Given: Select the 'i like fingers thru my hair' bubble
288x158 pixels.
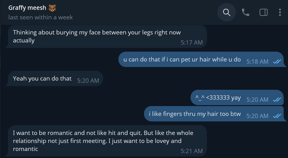Looking at the screenshot, I should [215, 114].
